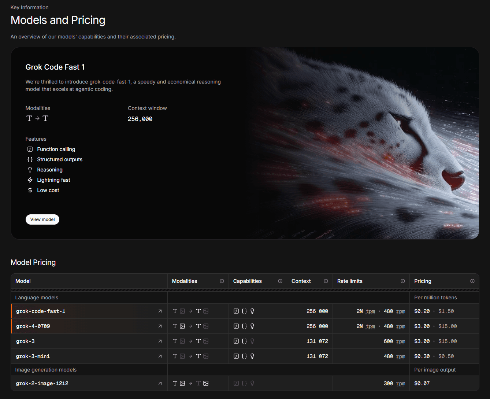
Task: Click the grok-2-image-1212 model name
Action: 42,383
